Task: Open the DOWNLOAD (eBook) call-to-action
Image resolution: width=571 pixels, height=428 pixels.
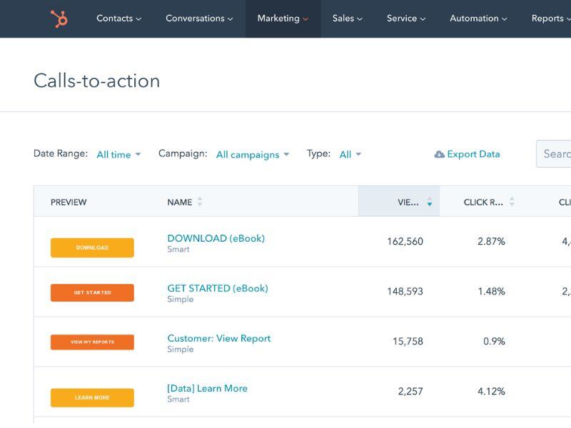Action: pyautogui.click(x=216, y=238)
